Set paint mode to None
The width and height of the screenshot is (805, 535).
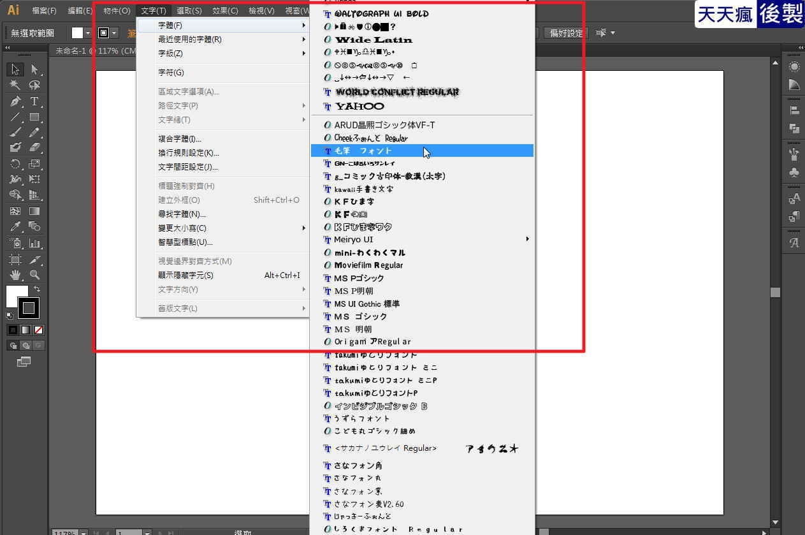pos(39,330)
